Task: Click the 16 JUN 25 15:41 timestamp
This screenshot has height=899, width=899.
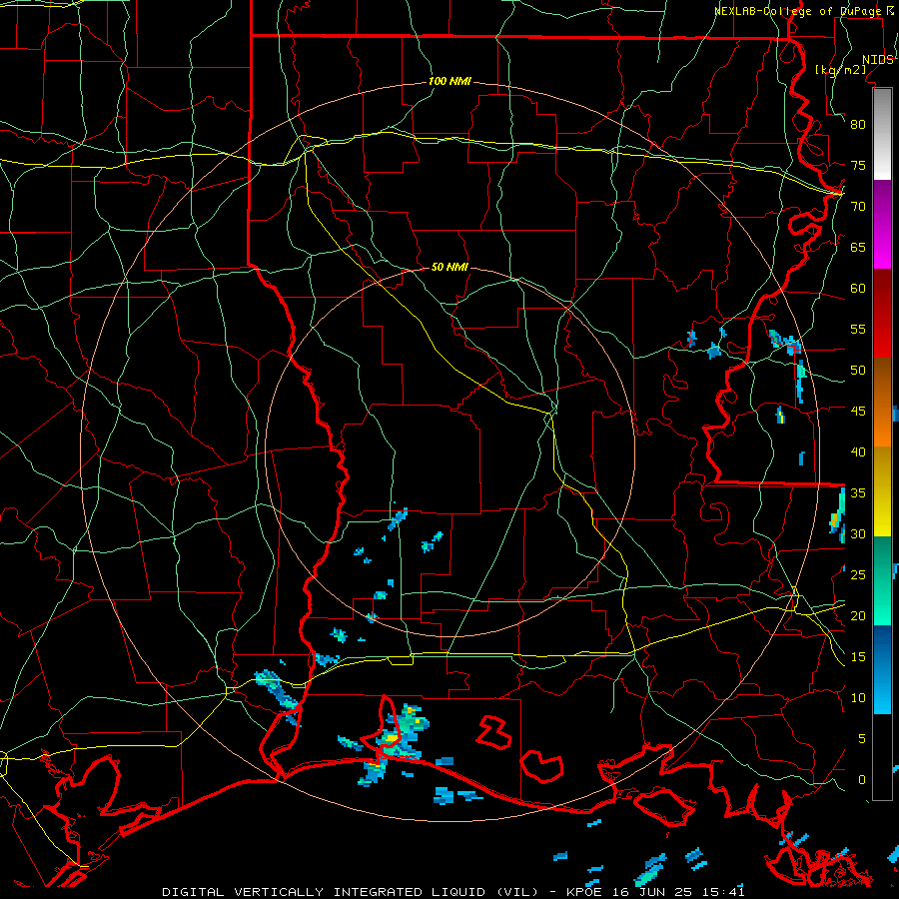Action: coord(678,892)
